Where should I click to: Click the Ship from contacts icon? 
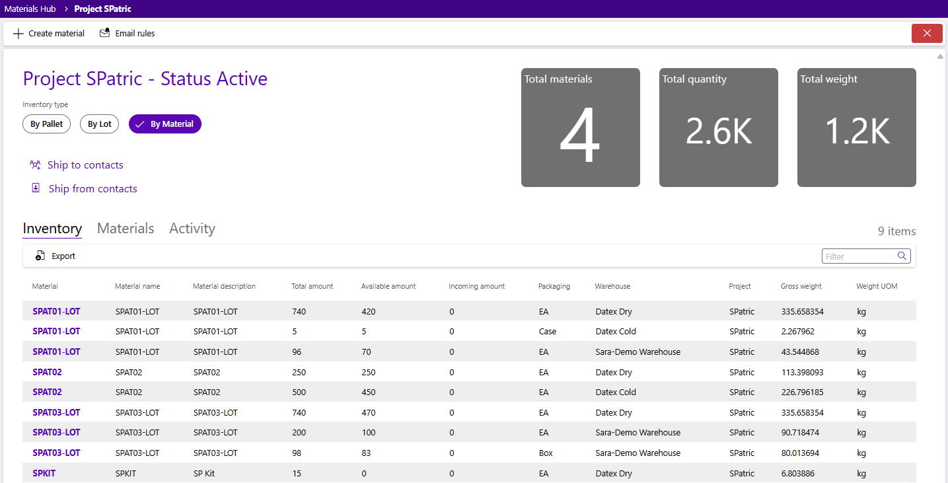tap(36, 189)
